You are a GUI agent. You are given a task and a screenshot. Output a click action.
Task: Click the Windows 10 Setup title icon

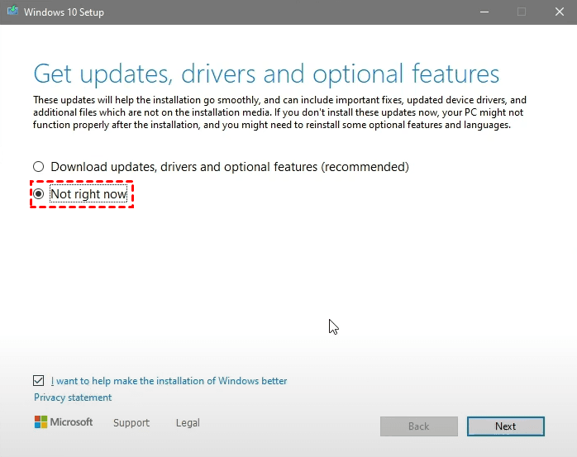12,11
